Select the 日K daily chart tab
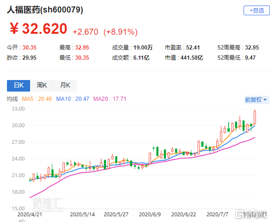This screenshot has height=222, width=270. (19, 86)
